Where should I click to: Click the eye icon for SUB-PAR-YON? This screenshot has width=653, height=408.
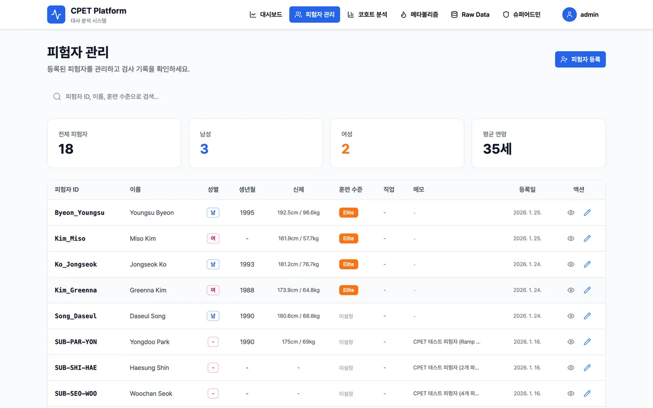pos(570,342)
